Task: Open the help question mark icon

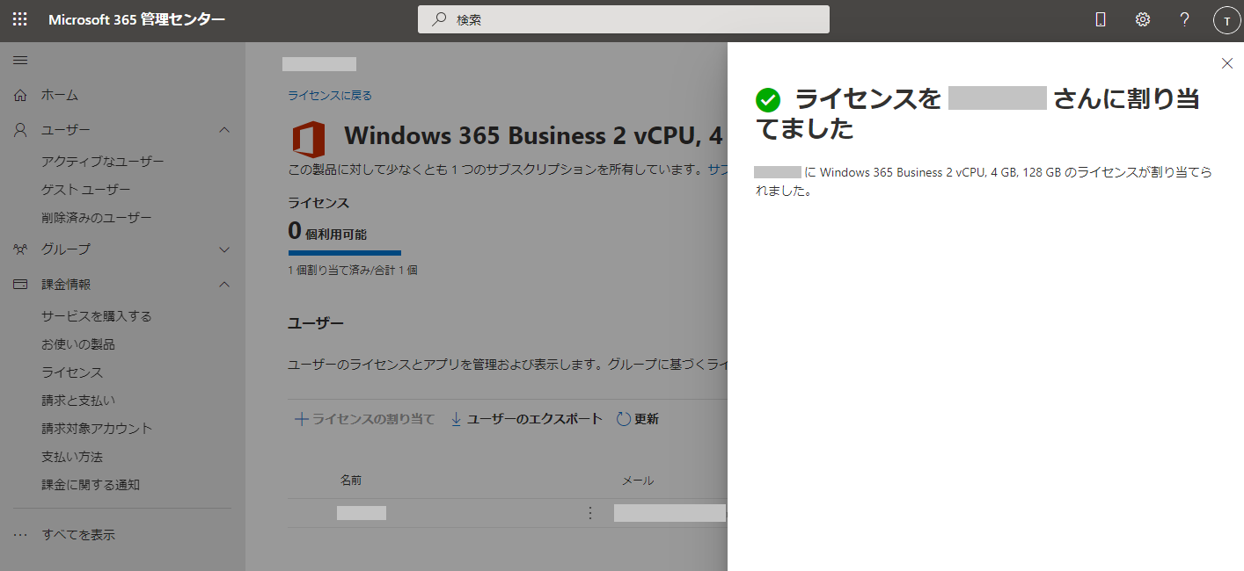Action: tap(1185, 19)
